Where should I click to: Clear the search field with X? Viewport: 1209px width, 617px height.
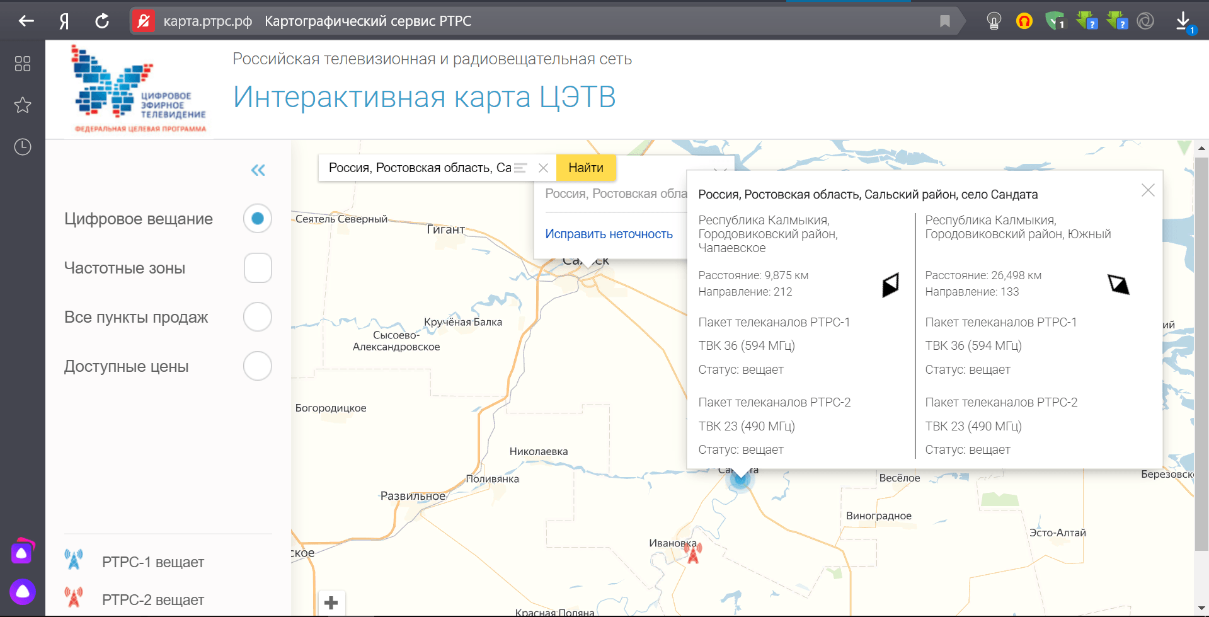pyautogui.click(x=543, y=168)
